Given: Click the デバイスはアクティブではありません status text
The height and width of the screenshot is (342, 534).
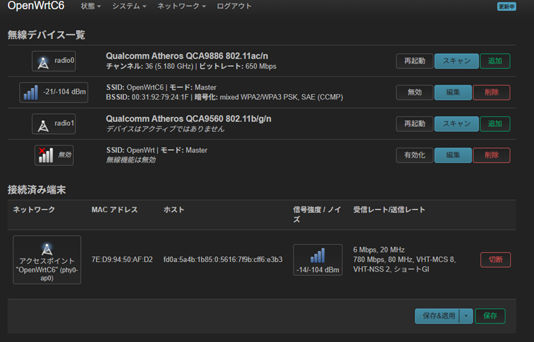Looking at the screenshot, I should click(165, 129).
